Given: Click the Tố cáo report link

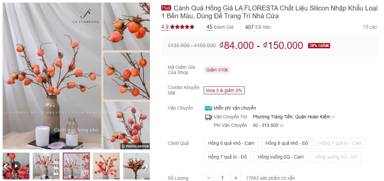Looking at the screenshot, I should (x=370, y=27).
